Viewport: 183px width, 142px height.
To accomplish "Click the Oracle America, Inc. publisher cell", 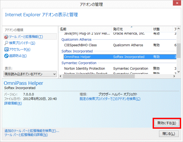I will 129,34.
